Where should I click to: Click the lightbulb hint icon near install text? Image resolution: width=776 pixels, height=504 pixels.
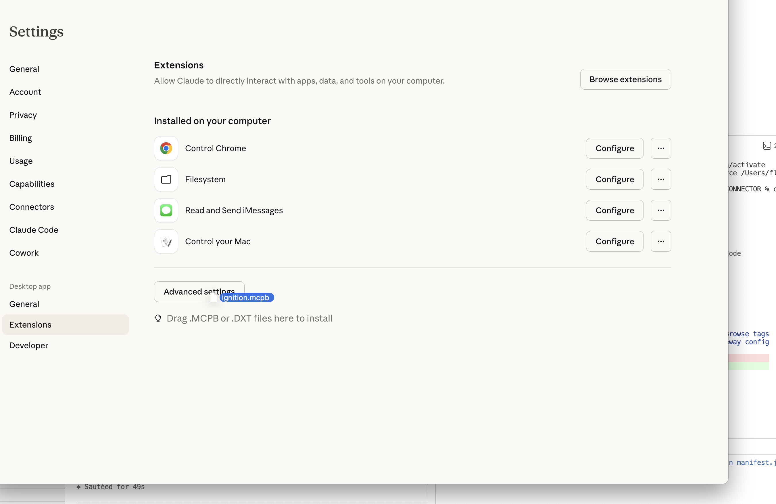158,318
